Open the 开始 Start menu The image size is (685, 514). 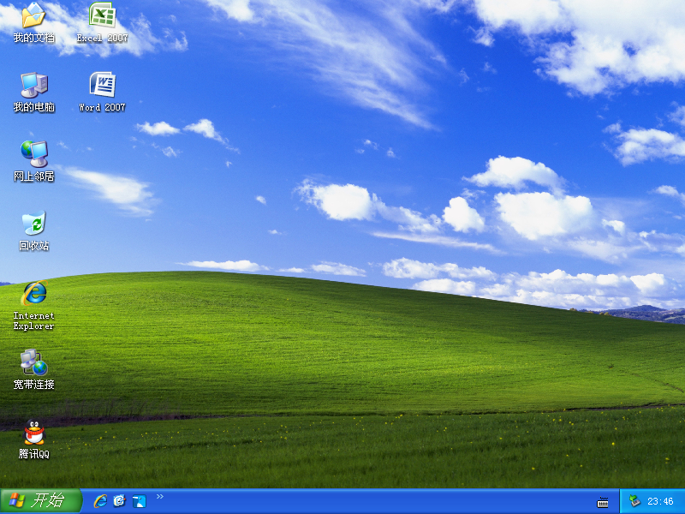[x=41, y=501]
